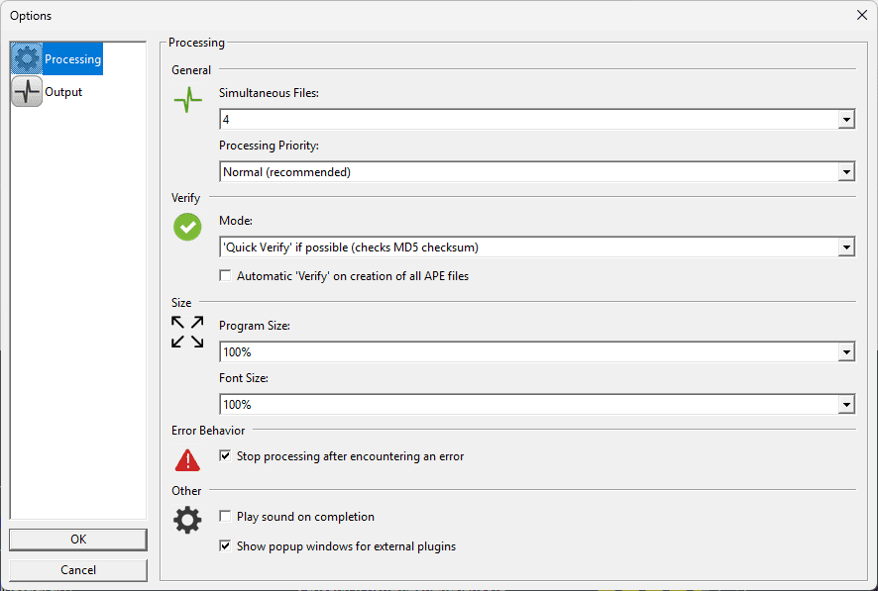Click the green checkmark Verify icon
The image size is (878, 591).
point(187,228)
